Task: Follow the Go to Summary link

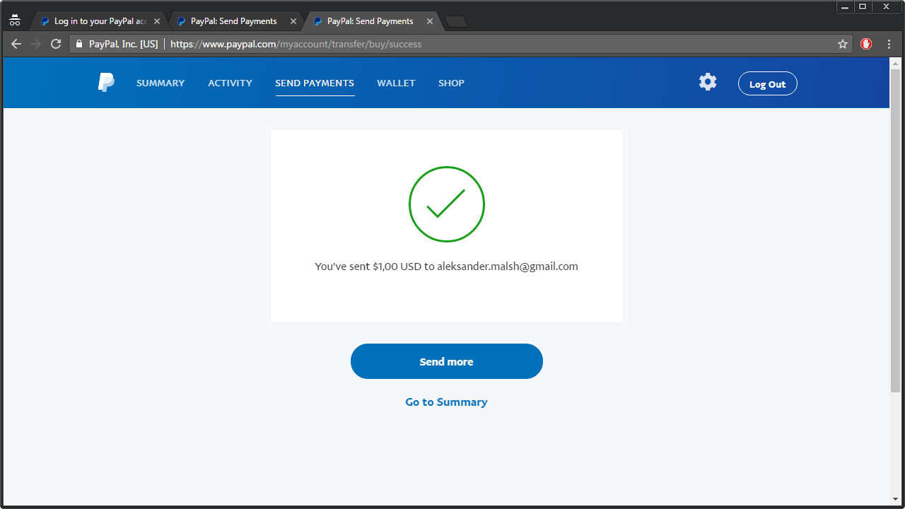Action: pos(446,402)
